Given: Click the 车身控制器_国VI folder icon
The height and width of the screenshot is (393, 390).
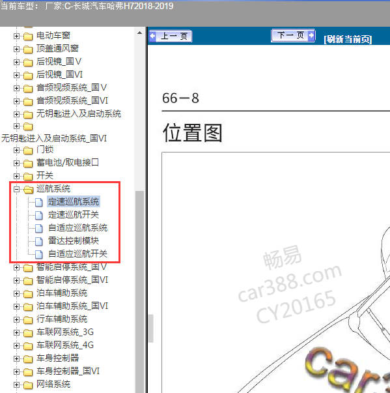Looking at the screenshot, I should (x=28, y=372).
